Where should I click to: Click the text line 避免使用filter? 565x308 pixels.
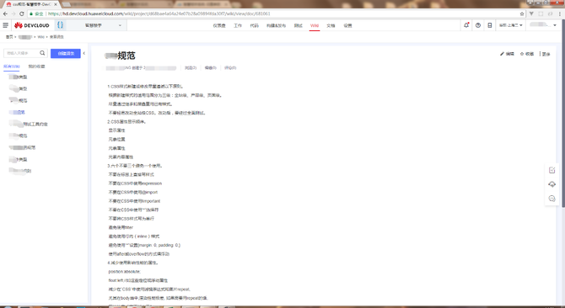(x=121, y=227)
